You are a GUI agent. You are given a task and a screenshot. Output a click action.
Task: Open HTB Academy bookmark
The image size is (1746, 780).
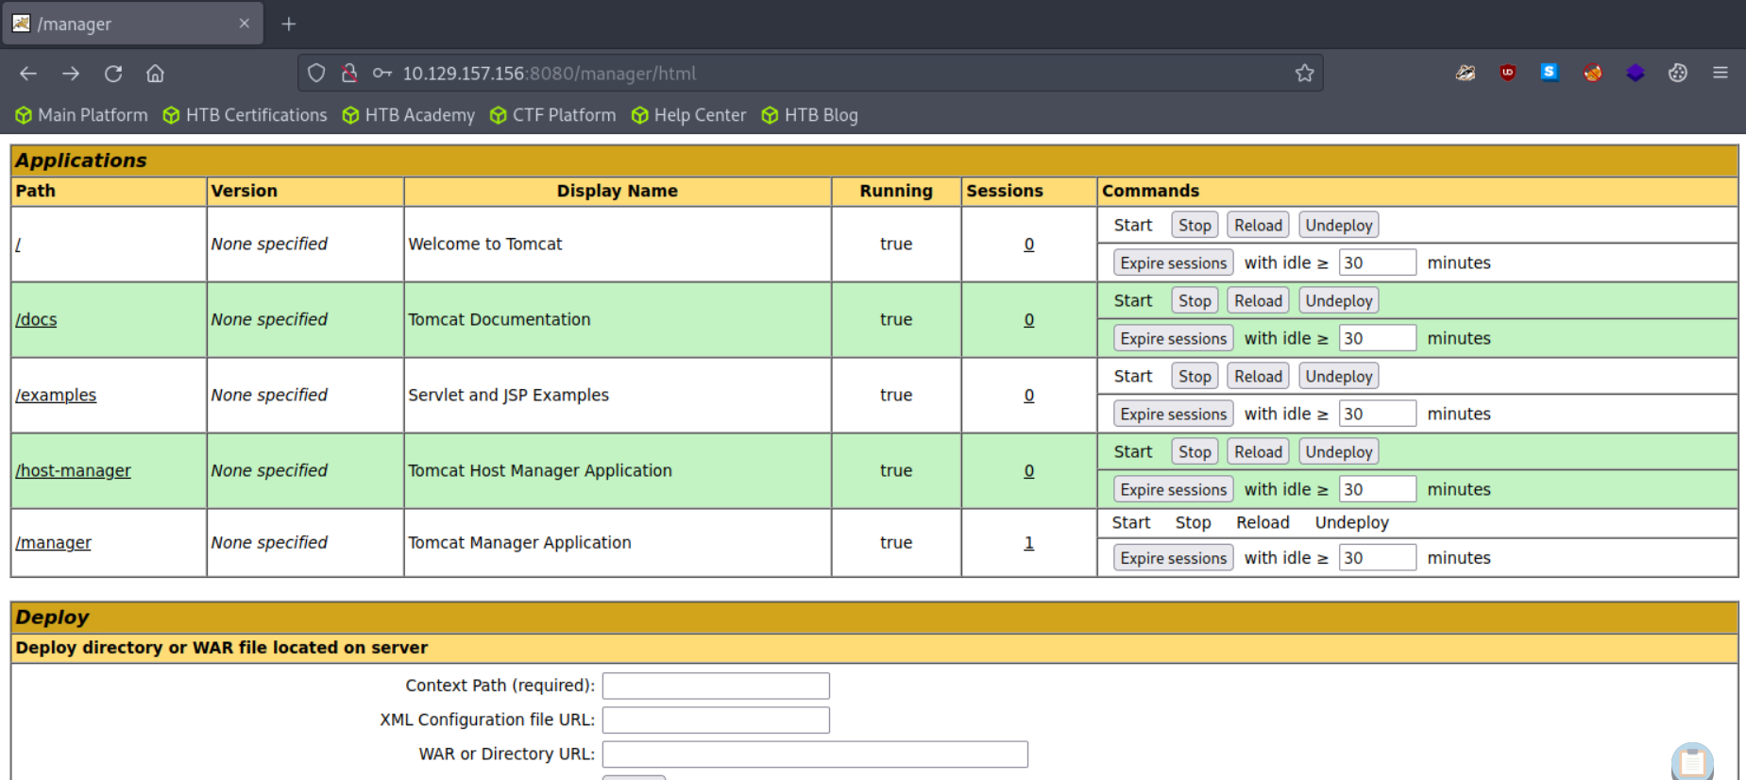408,115
